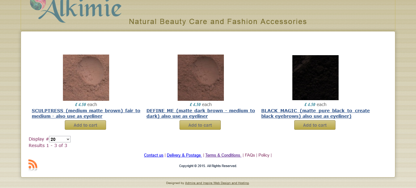The image size is (416, 188).
Task: Expand the Display # dropdown showing 20
Action: point(60,139)
